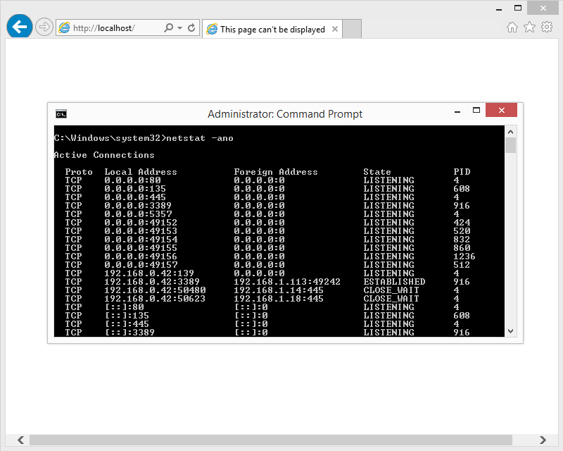Maximize the Internet Explorer window
563x451 pixels.
point(517,8)
